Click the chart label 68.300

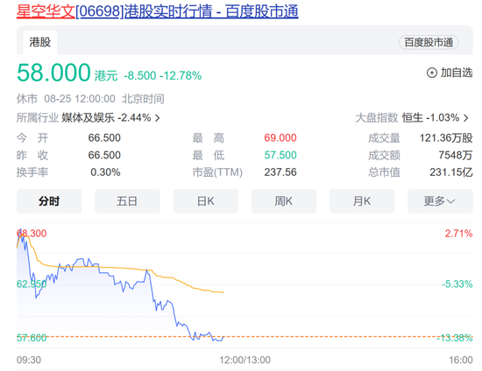click(x=32, y=234)
